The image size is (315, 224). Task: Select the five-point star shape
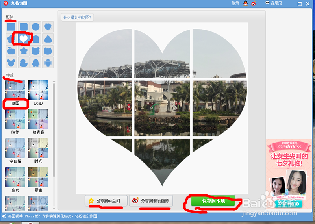[x=24, y=51]
